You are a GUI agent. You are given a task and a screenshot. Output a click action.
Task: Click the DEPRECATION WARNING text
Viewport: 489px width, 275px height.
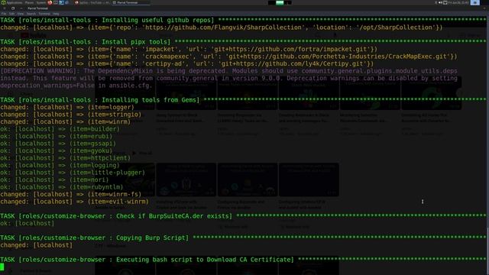(228, 78)
